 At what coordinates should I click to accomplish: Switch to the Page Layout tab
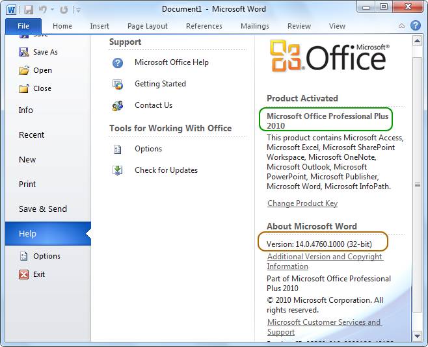(x=148, y=26)
